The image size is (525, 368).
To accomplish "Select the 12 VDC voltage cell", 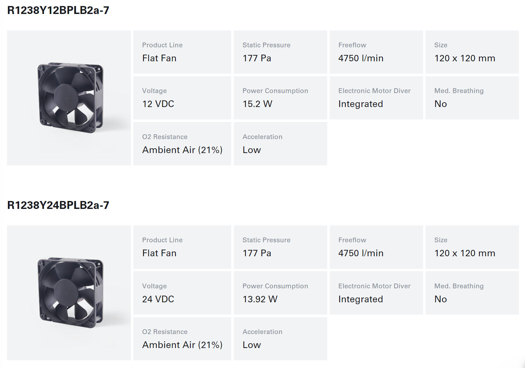I will (x=182, y=98).
